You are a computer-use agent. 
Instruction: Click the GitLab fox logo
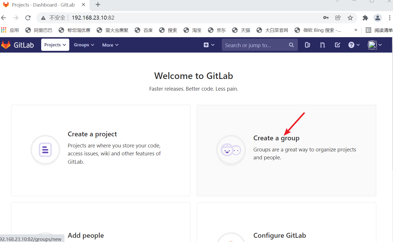[x=6, y=45]
